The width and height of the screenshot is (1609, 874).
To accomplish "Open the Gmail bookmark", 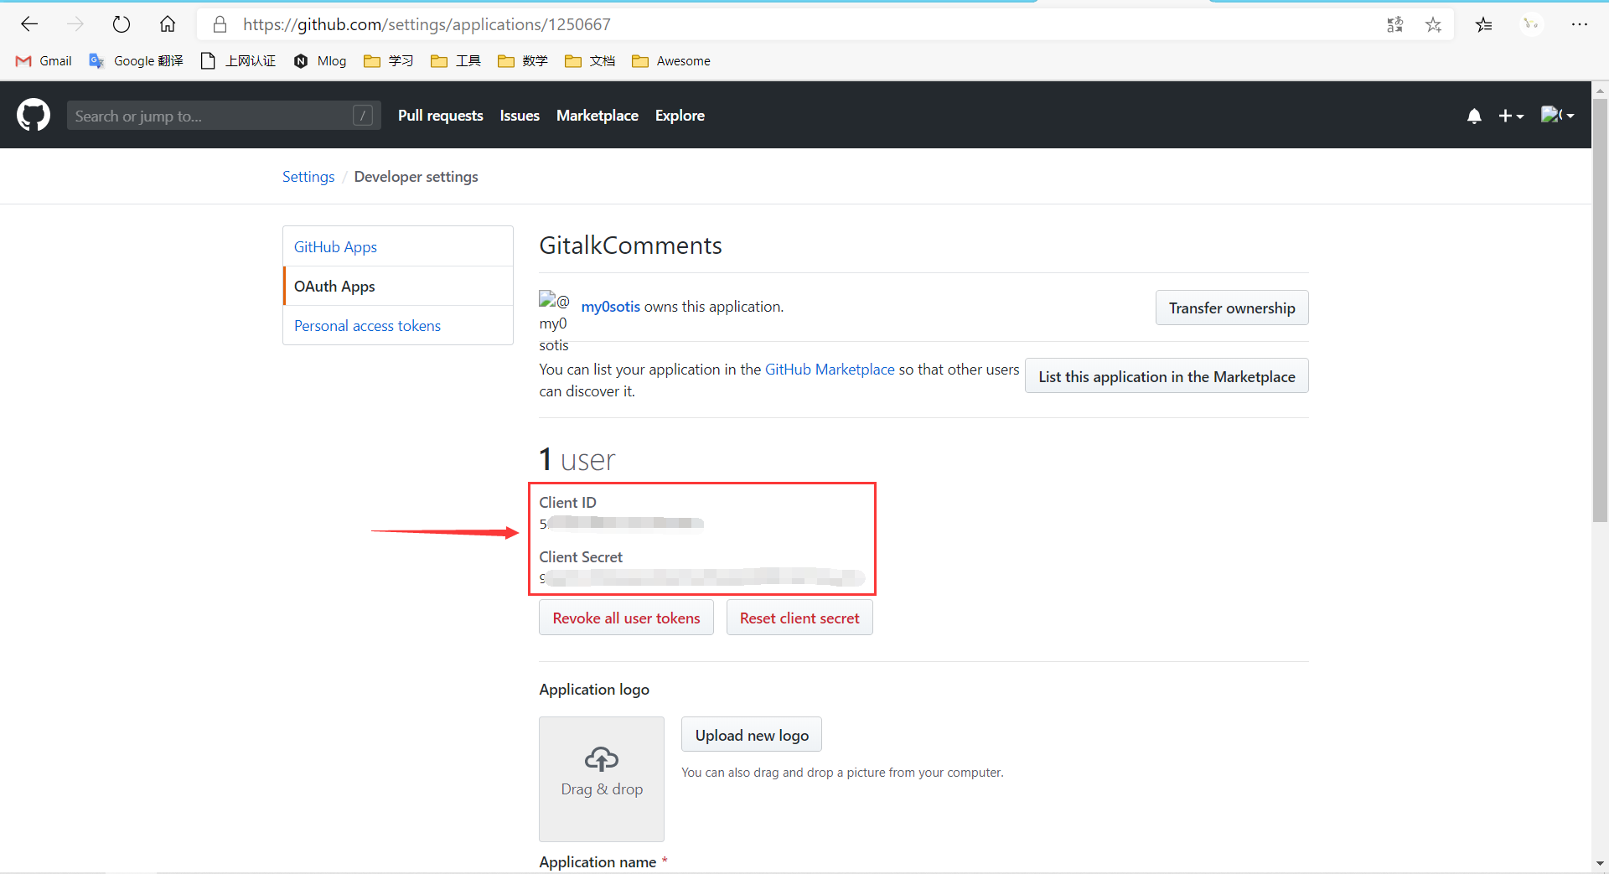I will (44, 61).
